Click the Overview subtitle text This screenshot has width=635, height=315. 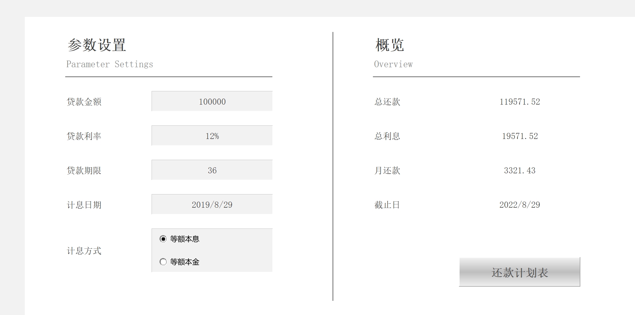[393, 64]
